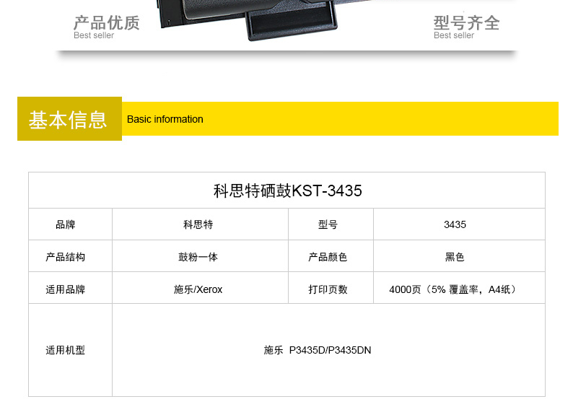The width and height of the screenshot is (586, 407).
Task: Click the 基本信息 heading block
Action: tap(69, 119)
